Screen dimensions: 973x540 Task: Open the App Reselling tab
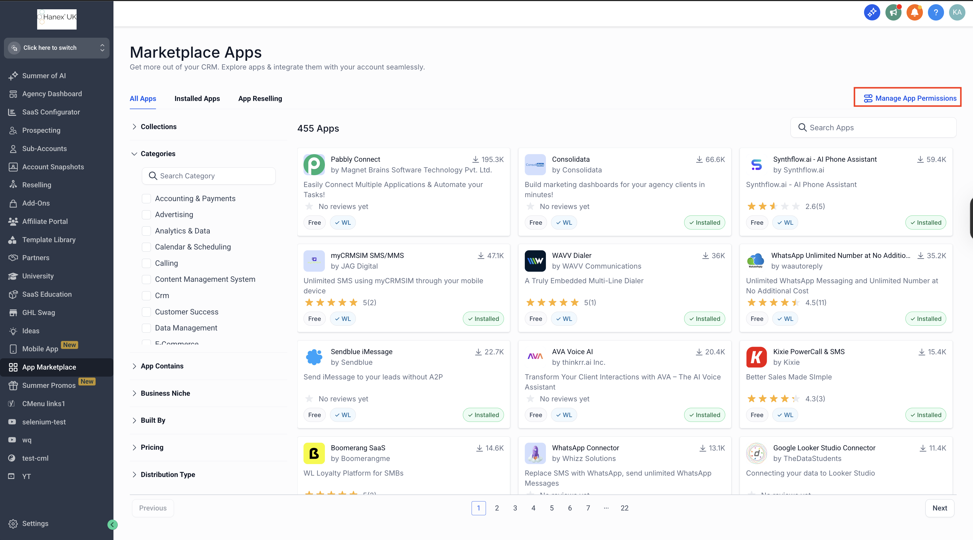pyautogui.click(x=260, y=98)
